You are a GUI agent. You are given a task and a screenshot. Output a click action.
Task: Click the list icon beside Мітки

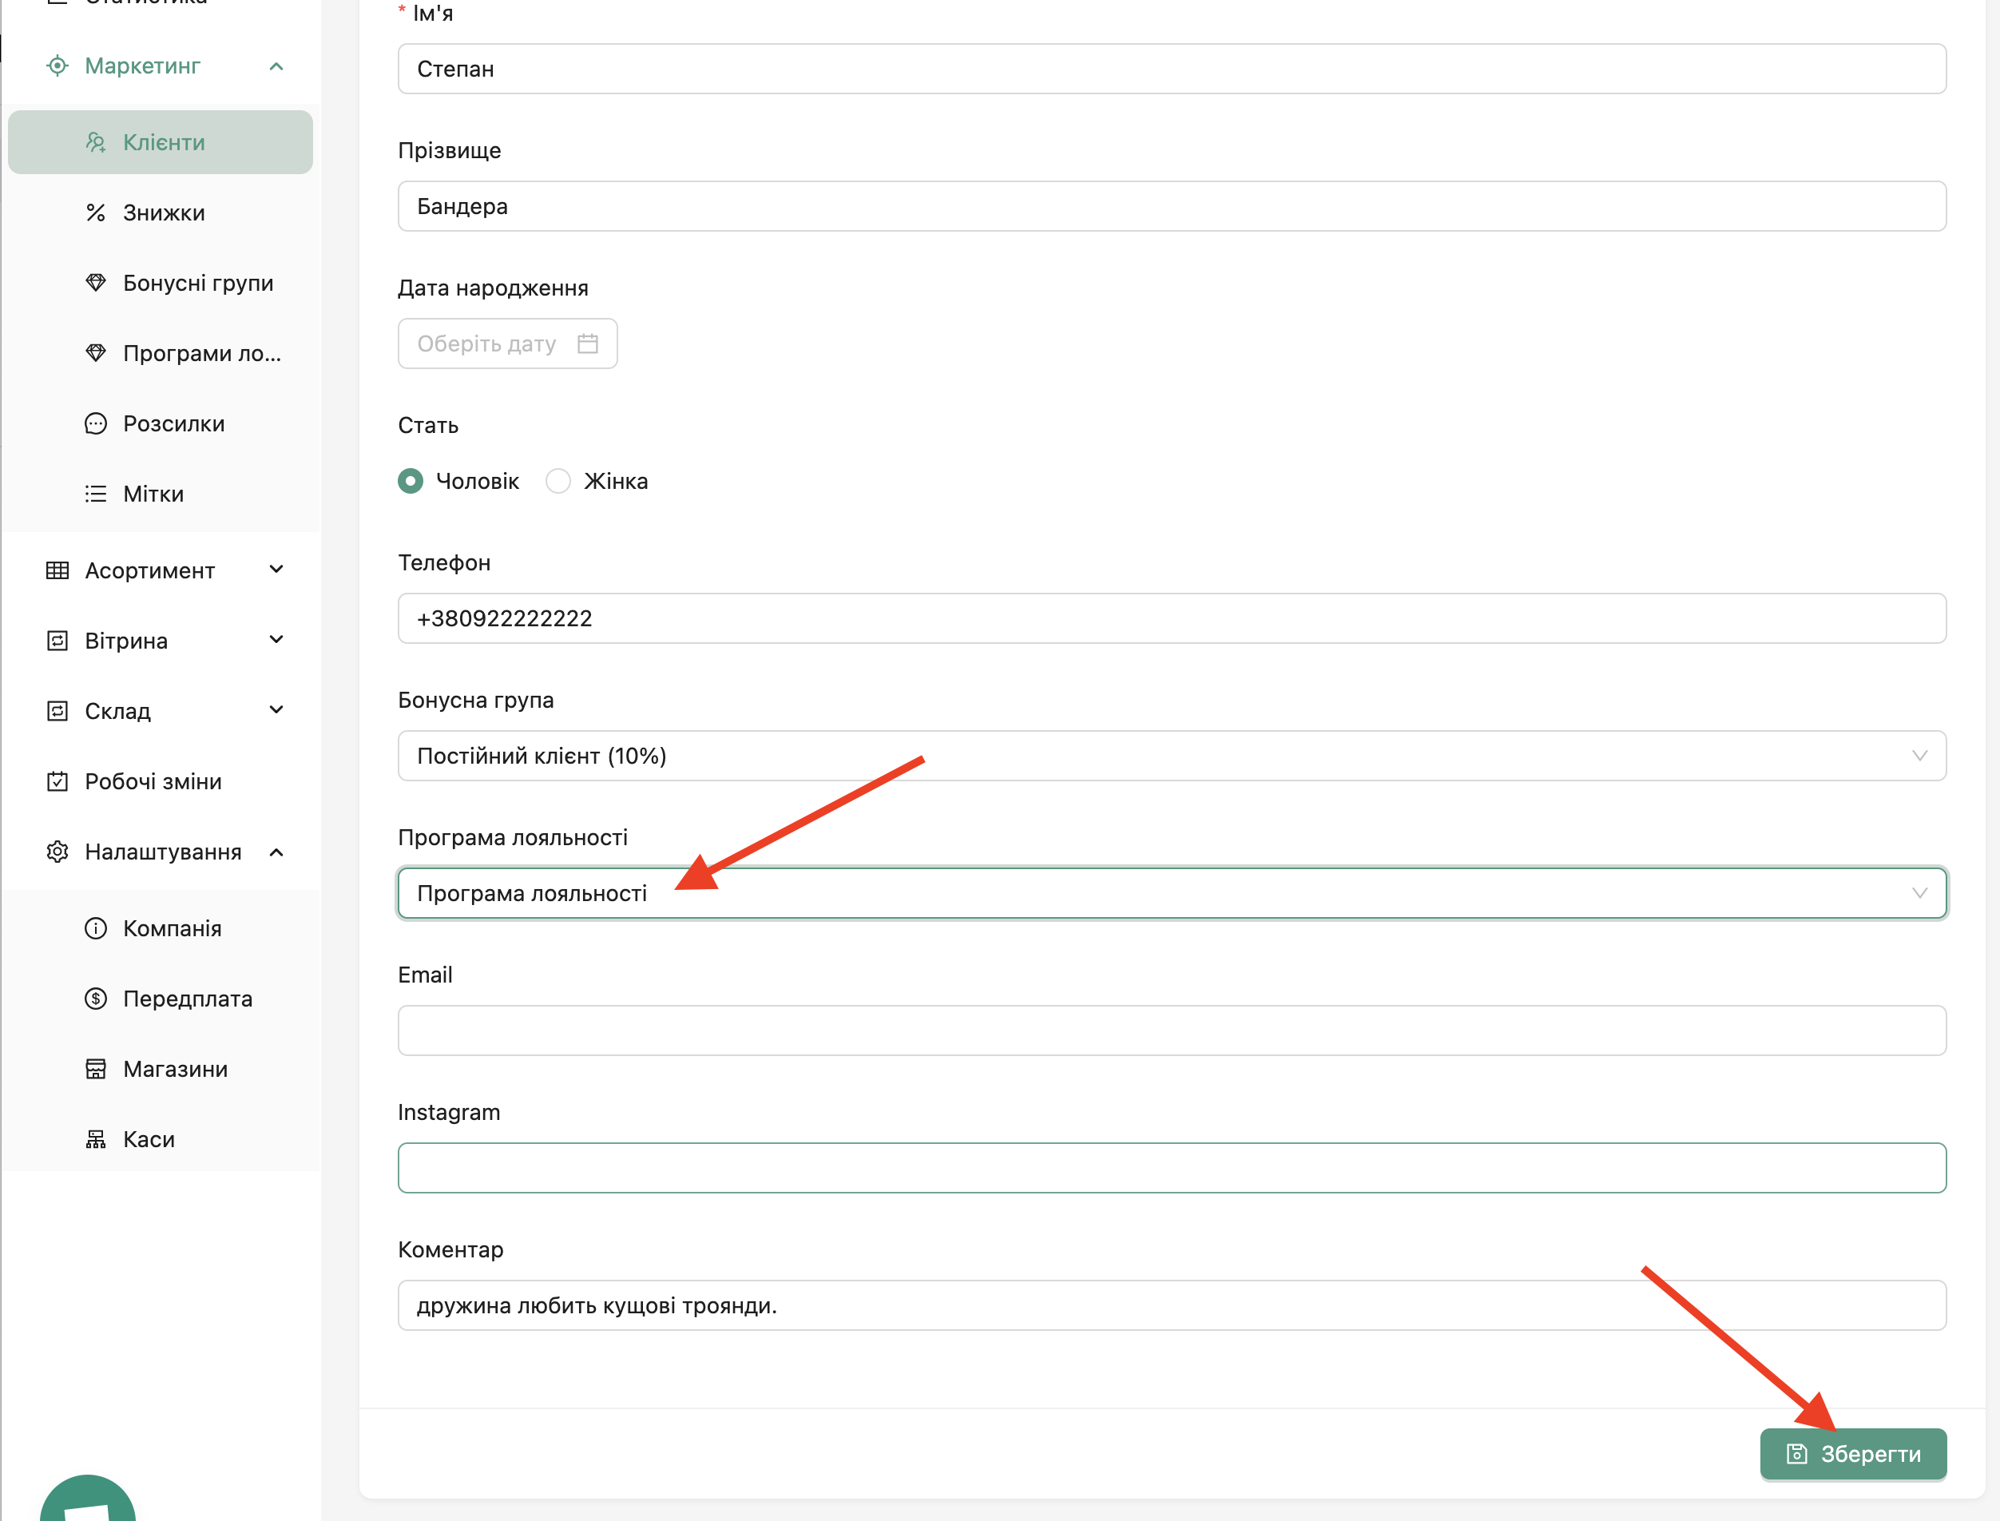[96, 494]
